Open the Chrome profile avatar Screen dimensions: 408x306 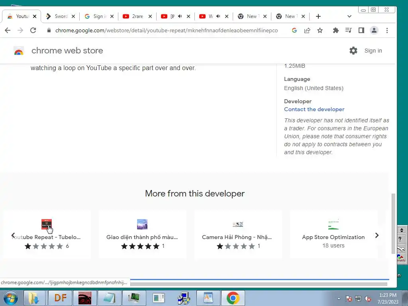[374, 30]
